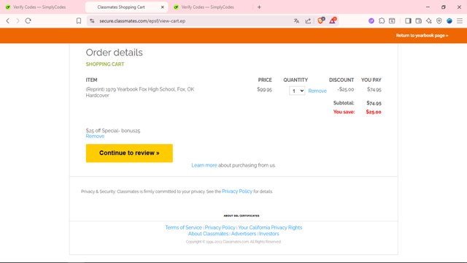Click the browser forward arrow
The image size is (467, 263).
(x=18, y=21)
